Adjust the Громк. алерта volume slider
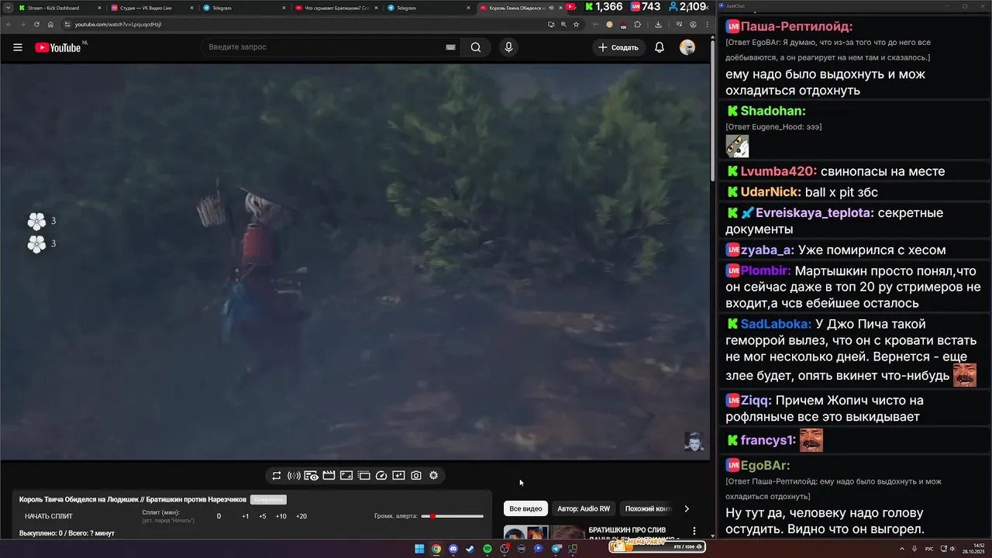The width and height of the screenshot is (992, 558). point(453,516)
